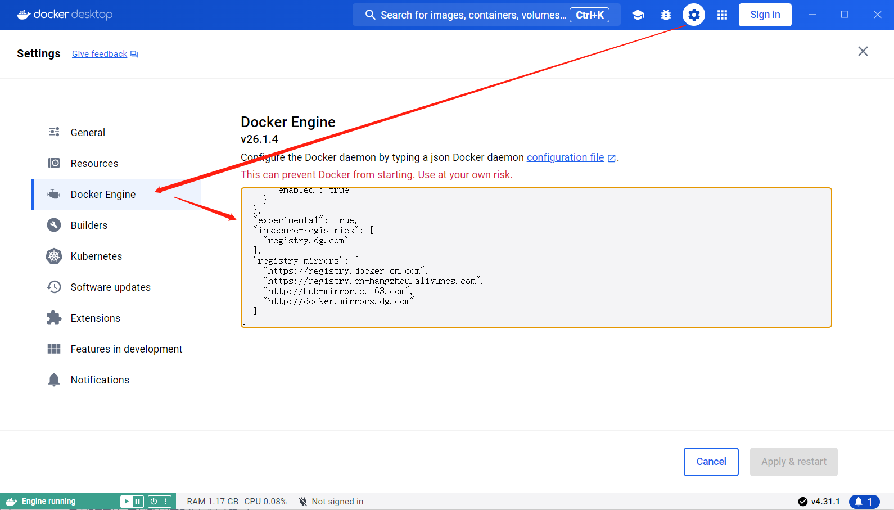Open the Extensions settings tab
The width and height of the screenshot is (894, 510).
click(x=117, y=318)
